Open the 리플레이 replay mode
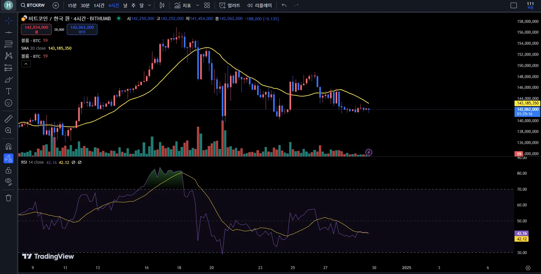The image size is (541, 274). click(x=260, y=5)
